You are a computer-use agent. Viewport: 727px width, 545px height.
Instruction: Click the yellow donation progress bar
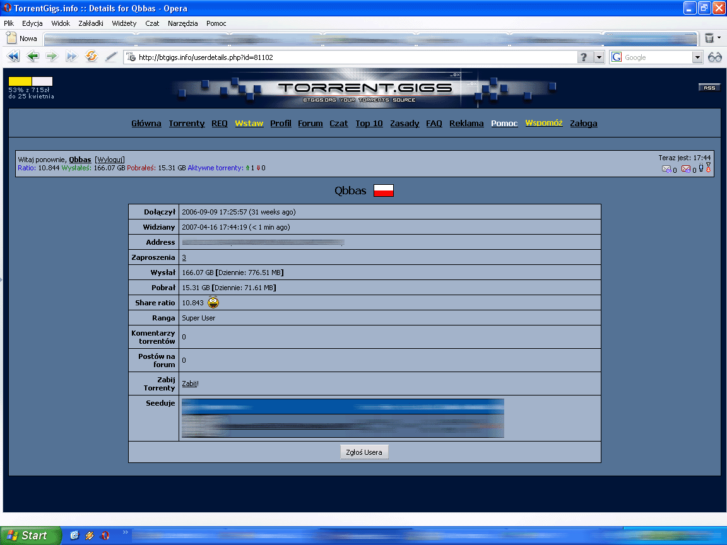tap(30, 81)
